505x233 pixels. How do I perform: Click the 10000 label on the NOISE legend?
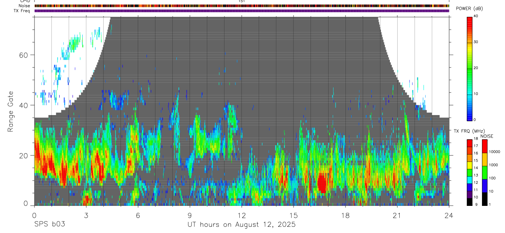(495, 152)
